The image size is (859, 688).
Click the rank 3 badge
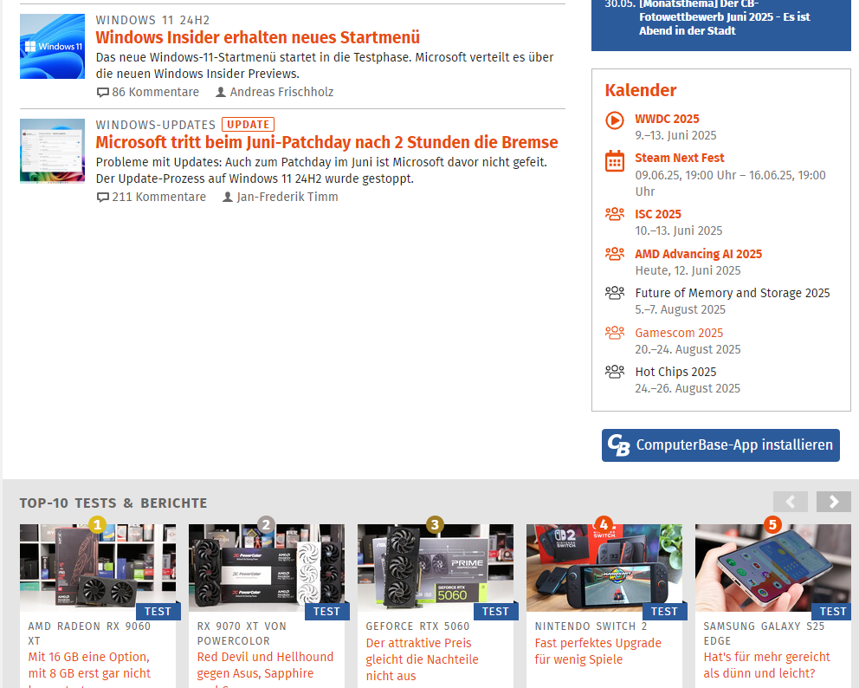pyautogui.click(x=435, y=524)
